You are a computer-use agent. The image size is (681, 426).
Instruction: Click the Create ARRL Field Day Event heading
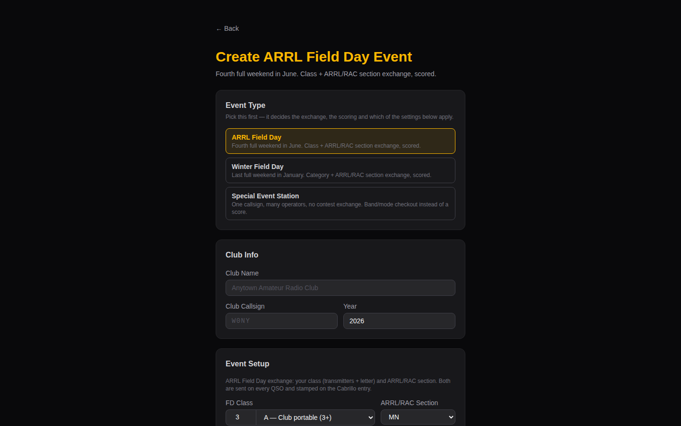(314, 57)
